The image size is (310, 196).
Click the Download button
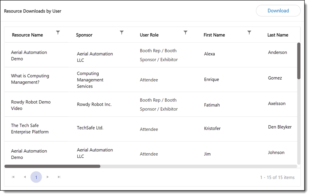pyautogui.click(x=278, y=11)
